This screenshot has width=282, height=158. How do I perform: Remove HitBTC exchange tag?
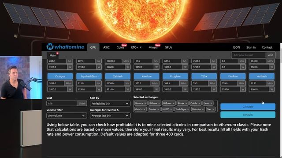point(171,109)
